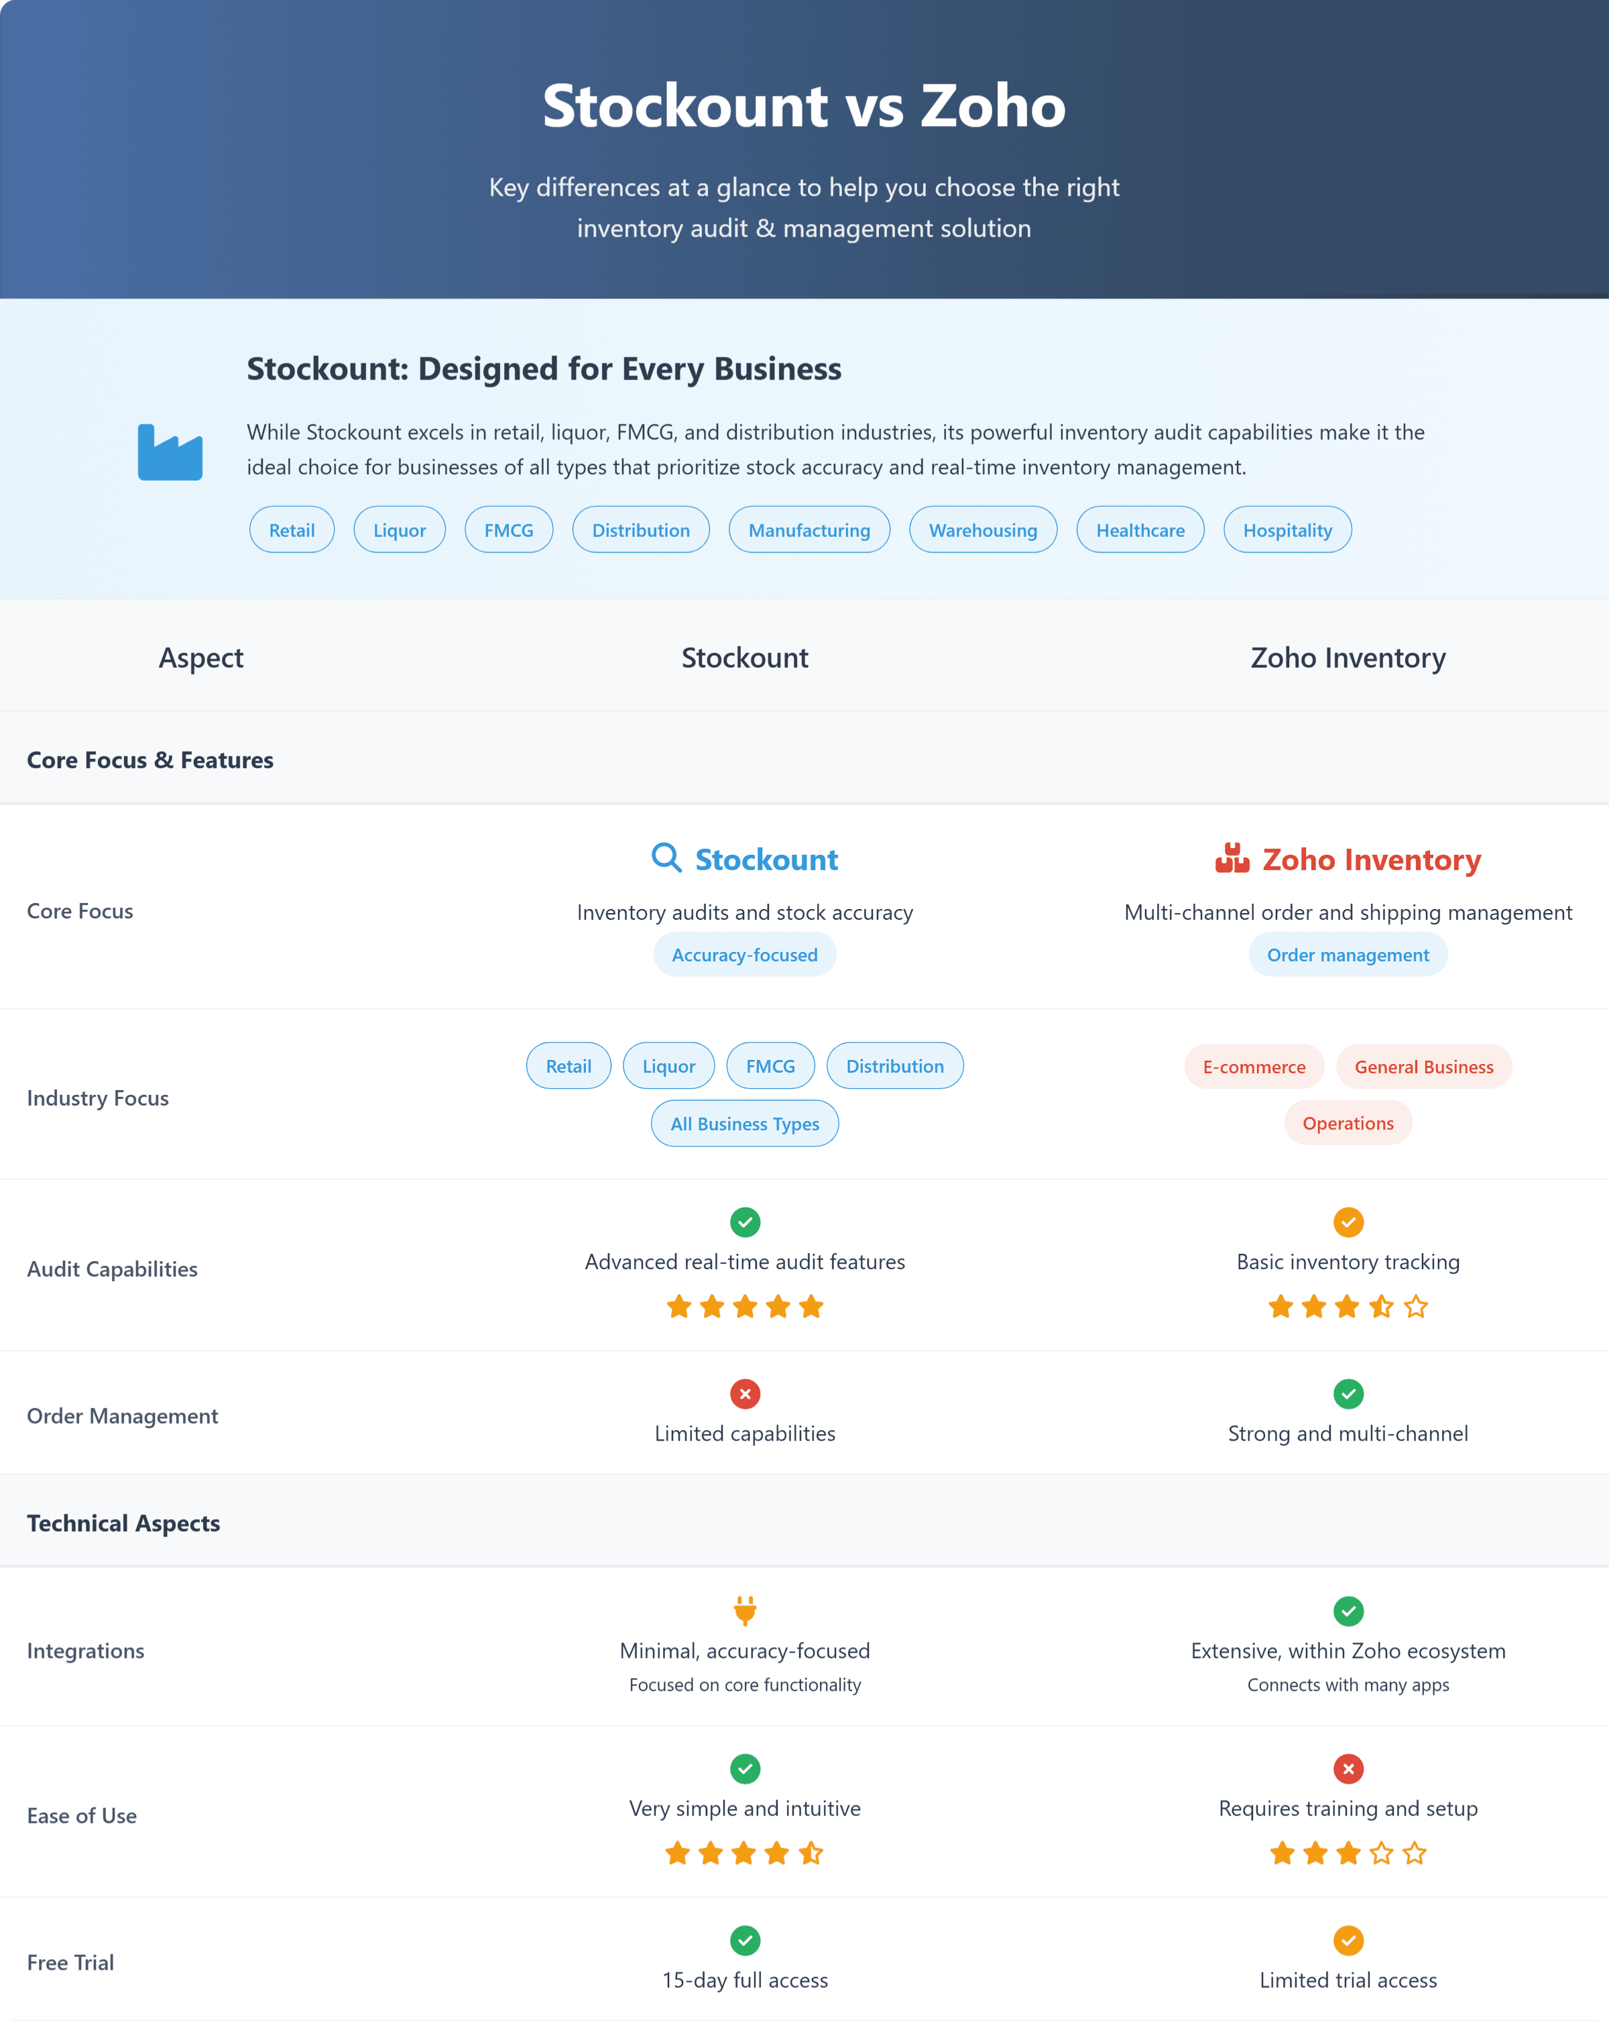The image size is (1609, 2022).
Task: Select the Hospitality tag
Action: [1287, 530]
